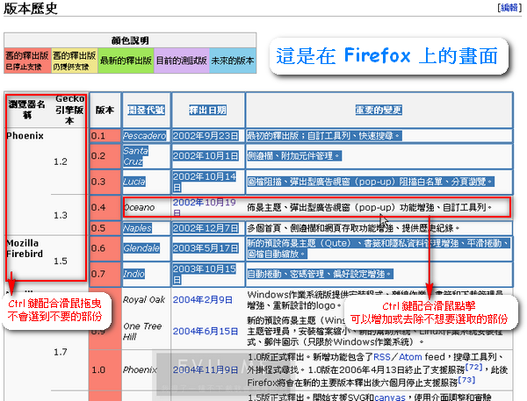Click the 重要的變更 column header
The height and width of the screenshot is (401, 527).
(x=379, y=110)
